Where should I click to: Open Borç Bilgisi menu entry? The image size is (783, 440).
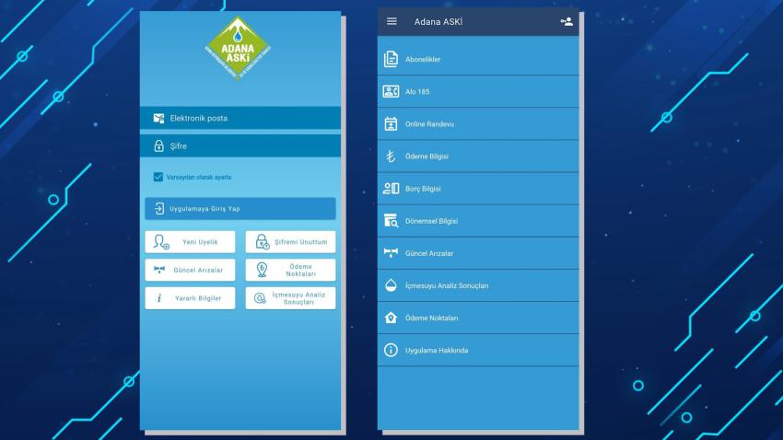[478, 189]
